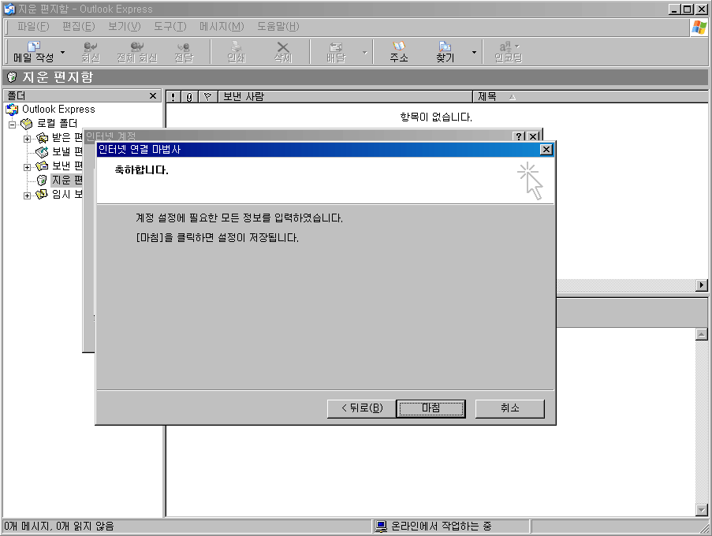
Task: Click the preview pane scroll down arrow
Action: tap(702, 510)
